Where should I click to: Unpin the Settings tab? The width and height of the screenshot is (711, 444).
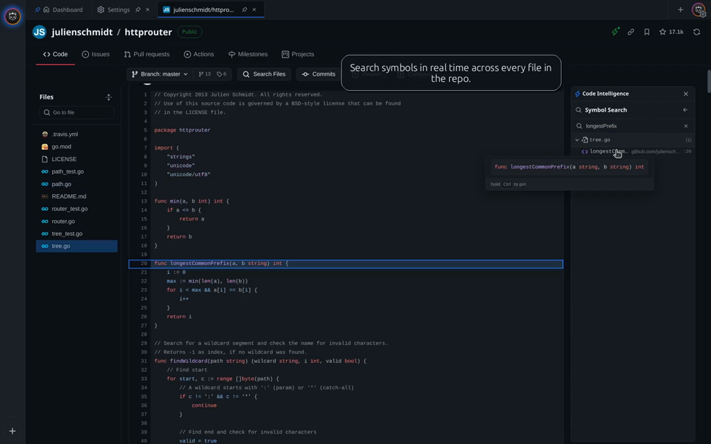(138, 10)
